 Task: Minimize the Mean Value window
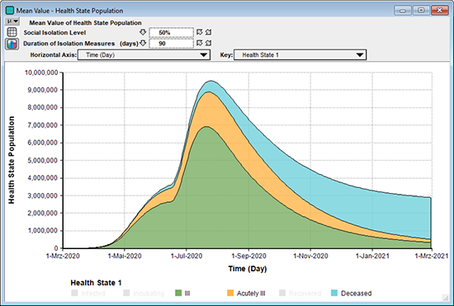(x=403, y=11)
